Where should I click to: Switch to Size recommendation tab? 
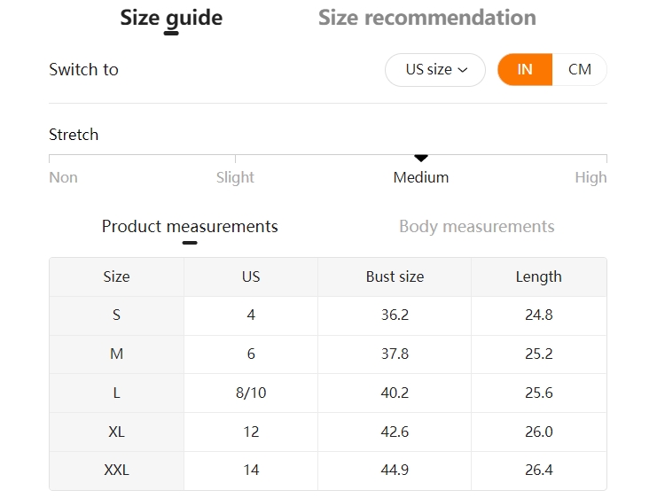pos(427,18)
